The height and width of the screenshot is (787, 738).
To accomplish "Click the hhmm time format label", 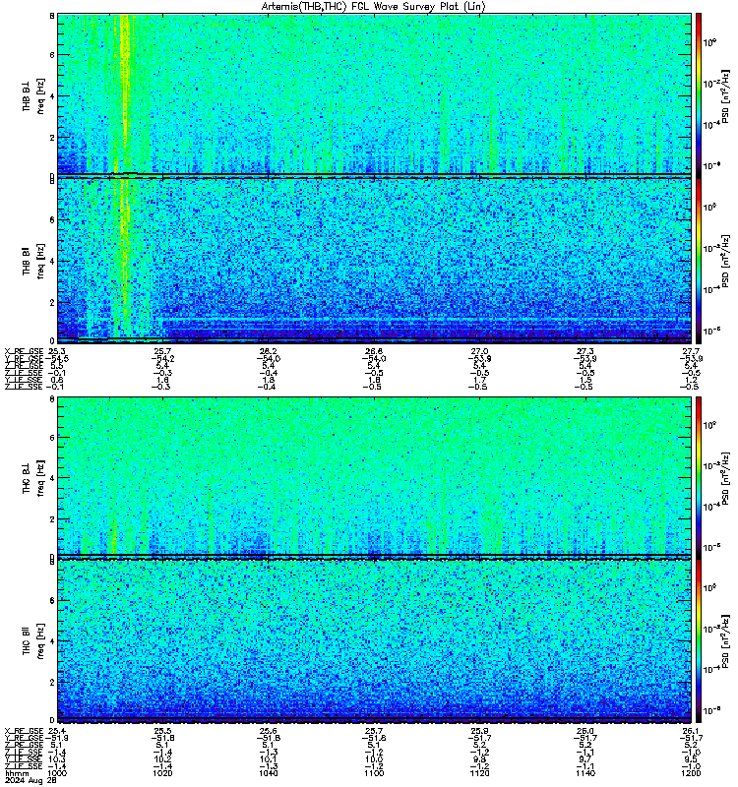I will click(17, 773).
